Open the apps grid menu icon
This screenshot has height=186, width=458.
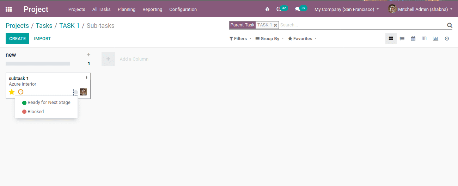tap(9, 9)
